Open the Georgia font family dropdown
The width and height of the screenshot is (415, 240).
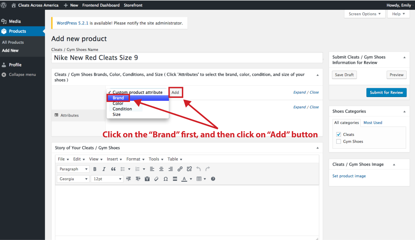pyautogui.click(x=73, y=179)
